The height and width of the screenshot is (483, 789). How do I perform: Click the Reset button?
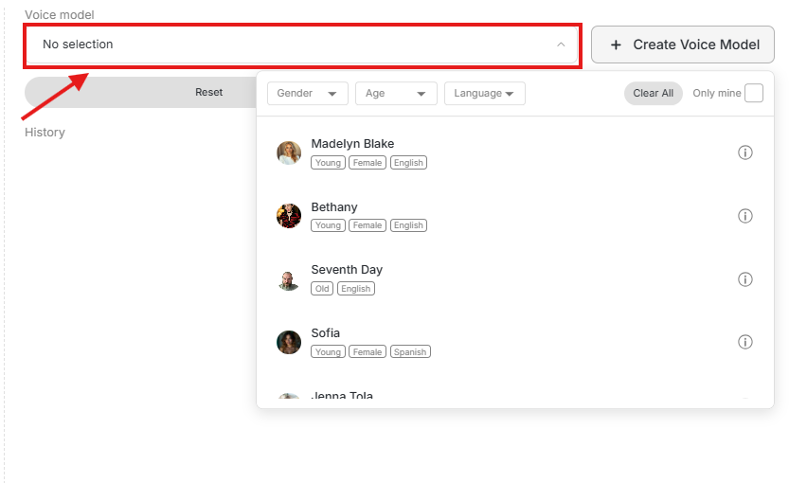208,92
